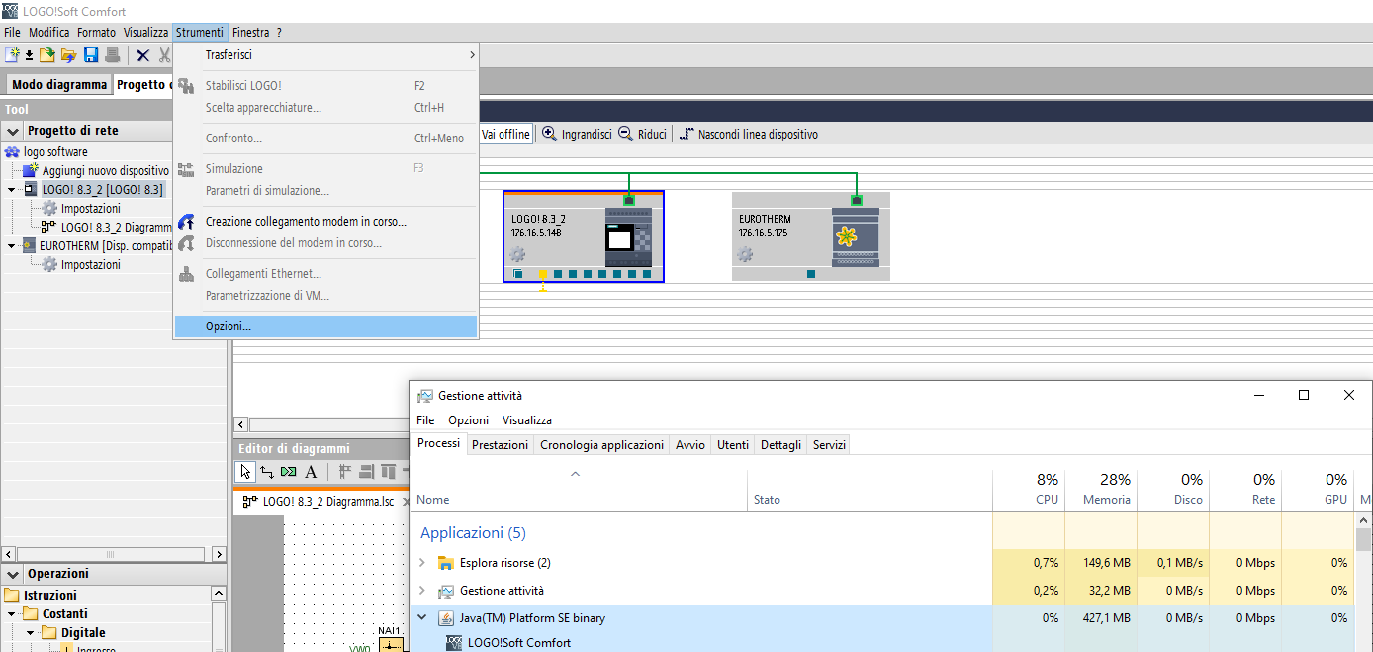Select the LOGO! 8.3_2 device thumbnail
This screenshot has height=652, width=1373.
pyautogui.click(x=583, y=236)
